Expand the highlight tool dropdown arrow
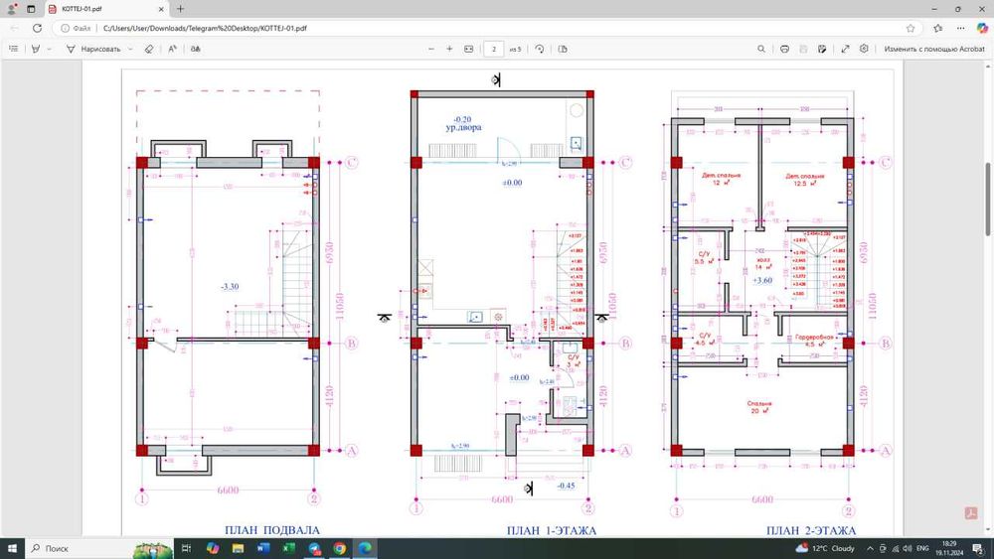This screenshot has height=559, width=994. click(49, 49)
